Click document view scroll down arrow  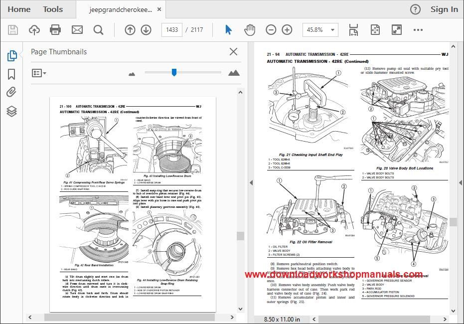tap(453, 311)
